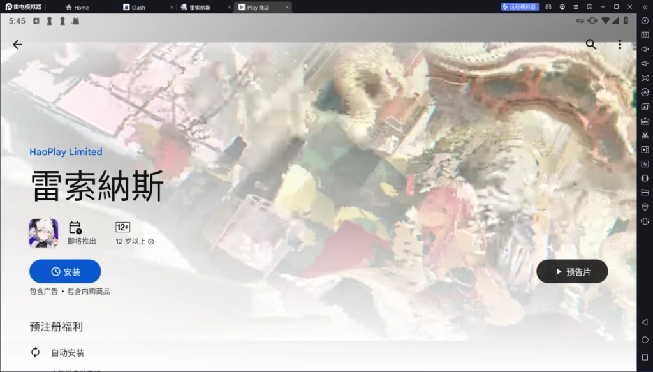
Task: Open Play Store search magnifier
Action: (591, 45)
